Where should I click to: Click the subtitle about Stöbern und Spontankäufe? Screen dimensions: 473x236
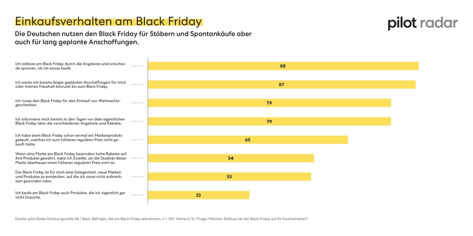click(x=133, y=38)
